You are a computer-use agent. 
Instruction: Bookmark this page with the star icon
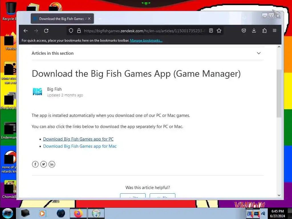[x=219, y=31]
